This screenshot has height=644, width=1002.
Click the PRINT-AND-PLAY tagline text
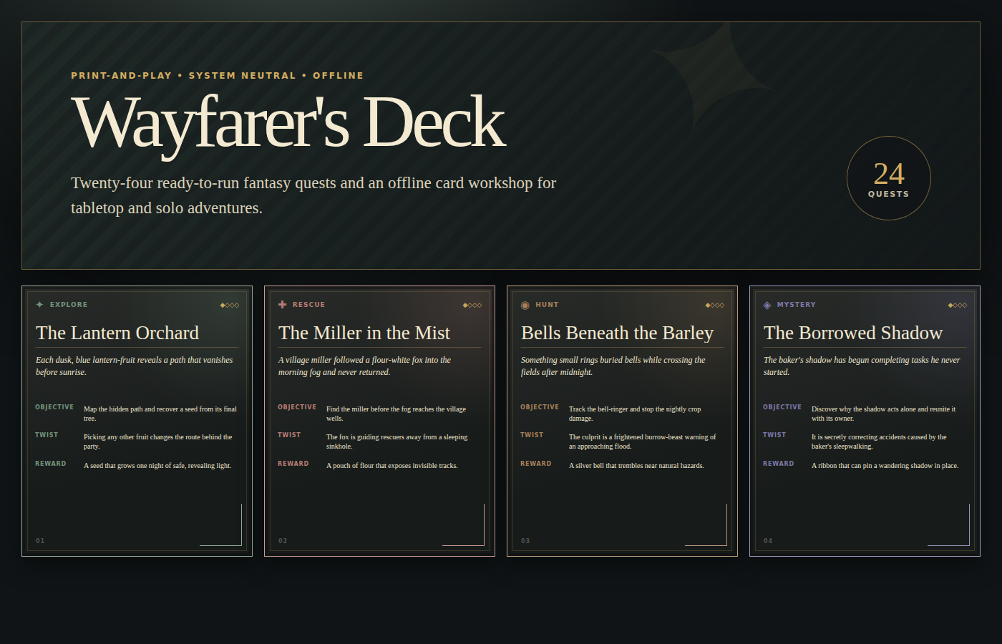pos(218,76)
